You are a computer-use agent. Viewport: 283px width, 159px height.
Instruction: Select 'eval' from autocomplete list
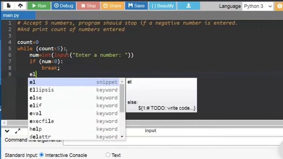coord(74,113)
